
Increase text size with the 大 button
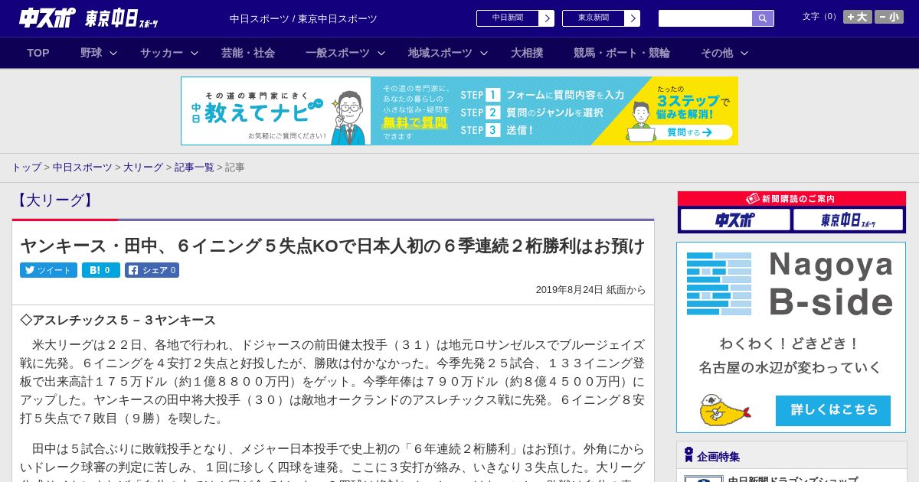pos(857,17)
